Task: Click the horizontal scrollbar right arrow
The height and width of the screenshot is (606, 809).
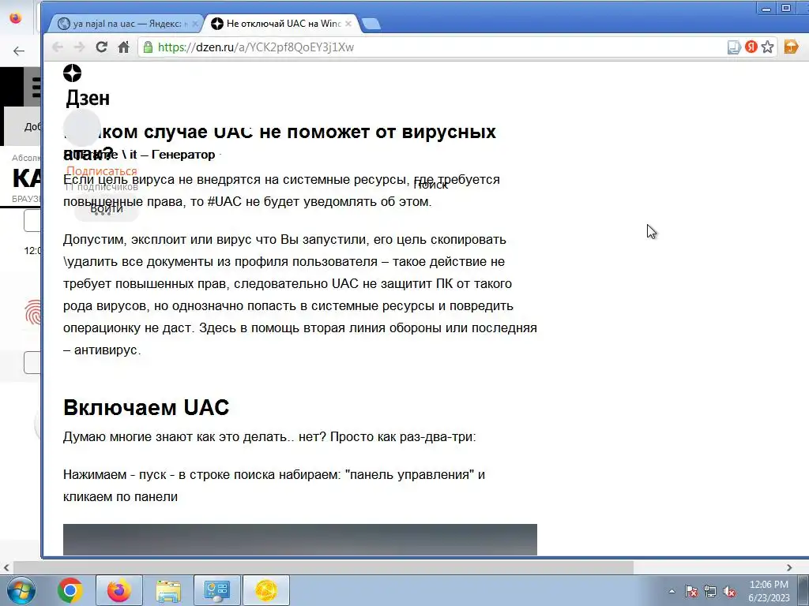Action: 789,567
